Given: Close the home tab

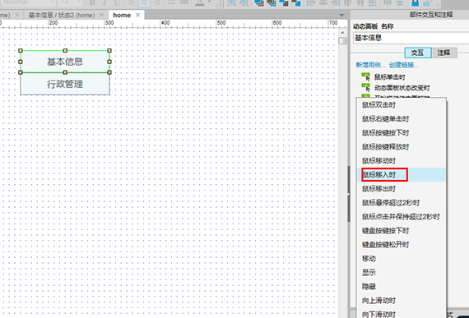Looking at the screenshot, I should point(138,15).
